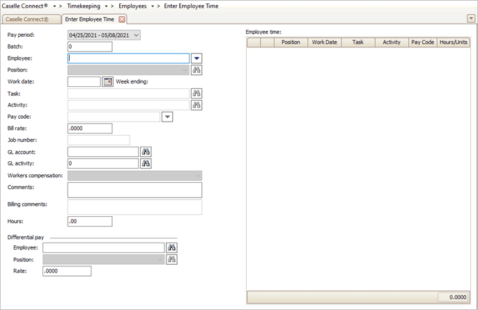Switch to the Caselle Connect tab
Image resolution: width=478 pixels, height=310 pixels.
tap(30, 19)
